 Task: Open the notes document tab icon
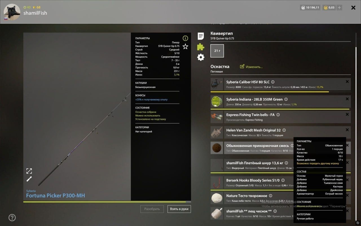201,36
